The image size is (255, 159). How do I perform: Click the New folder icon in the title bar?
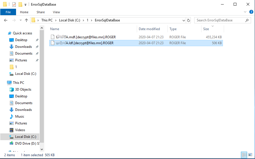point(20,5)
